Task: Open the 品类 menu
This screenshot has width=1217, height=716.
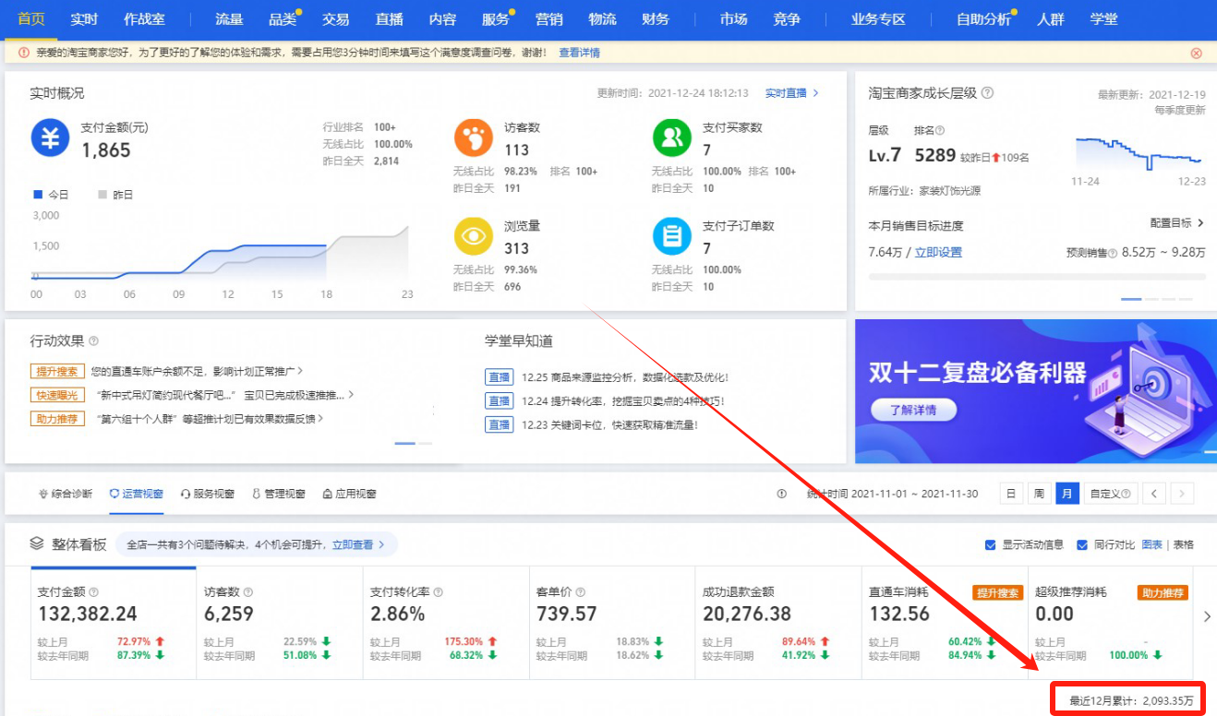Action: [x=283, y=18]
